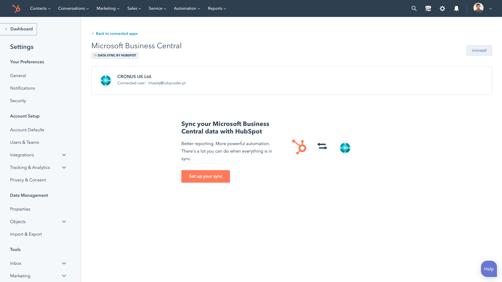Open the App Marketplace icon
This screenshot has width=502, height=282.
tap(428, 8)
